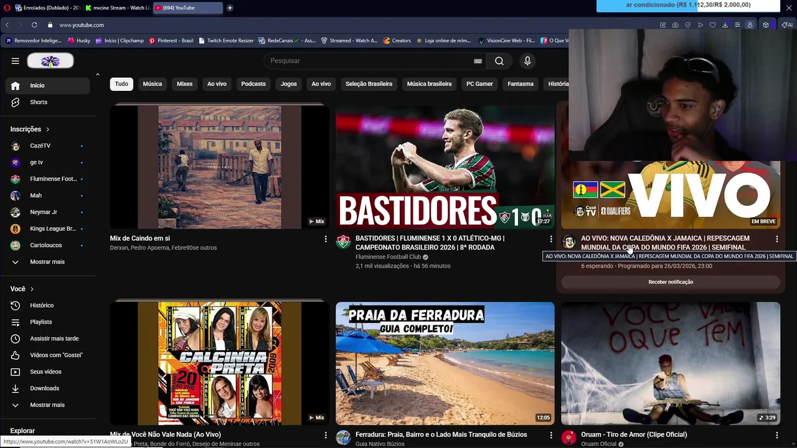Expand Mostrar mais below Downloads
Image resolution: width=797 pixels, height=448 pixels.
[x=48, y=405]
